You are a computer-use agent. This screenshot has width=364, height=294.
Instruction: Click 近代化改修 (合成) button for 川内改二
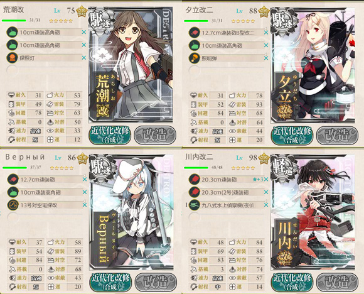pos(292,282)
